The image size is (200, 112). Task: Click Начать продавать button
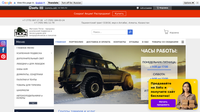tap(163, 103)
